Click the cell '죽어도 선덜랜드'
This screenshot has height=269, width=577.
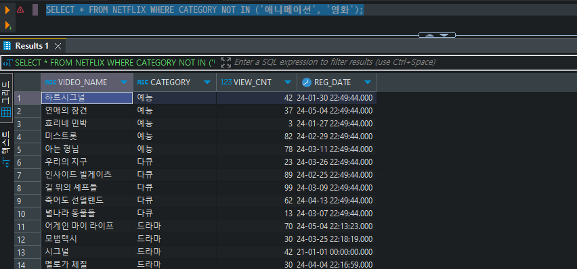(87, 201)
